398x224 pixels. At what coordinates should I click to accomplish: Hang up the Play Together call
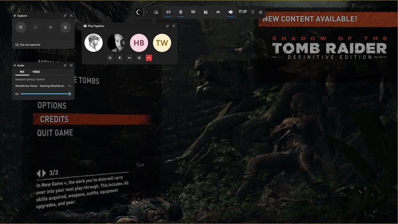point(149,58)
